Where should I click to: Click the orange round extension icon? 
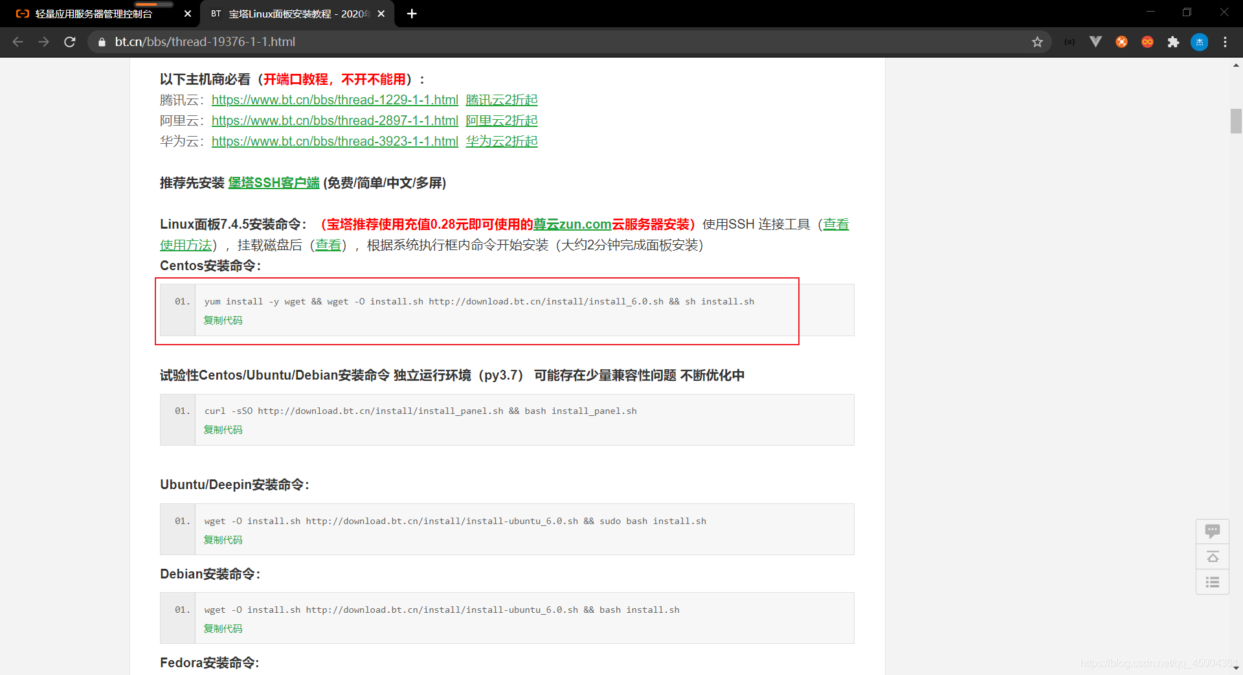(1121, 42)
